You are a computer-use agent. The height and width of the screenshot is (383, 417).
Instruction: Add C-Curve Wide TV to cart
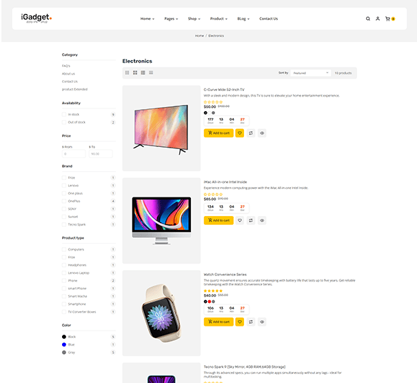pos(218,133)
